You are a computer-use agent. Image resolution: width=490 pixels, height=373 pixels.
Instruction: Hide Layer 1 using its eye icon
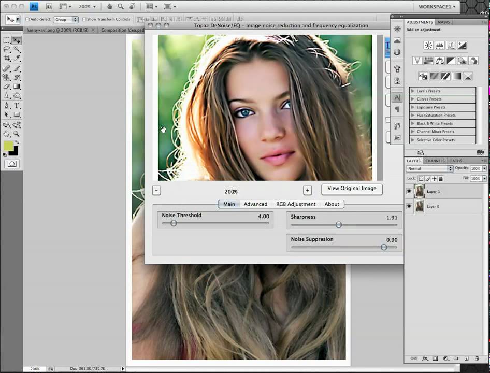(x=409, y=191)
